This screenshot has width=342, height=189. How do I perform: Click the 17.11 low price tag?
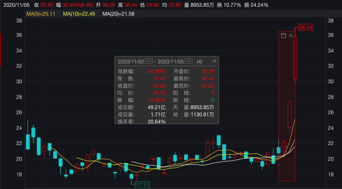pos(142,185)
